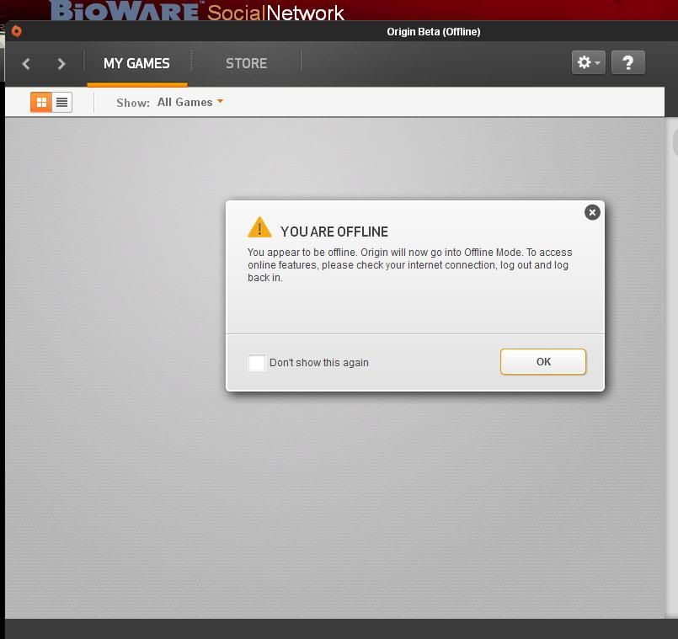Close the You Are Offline dialog
678x639 pixels.
click(592, 212)
